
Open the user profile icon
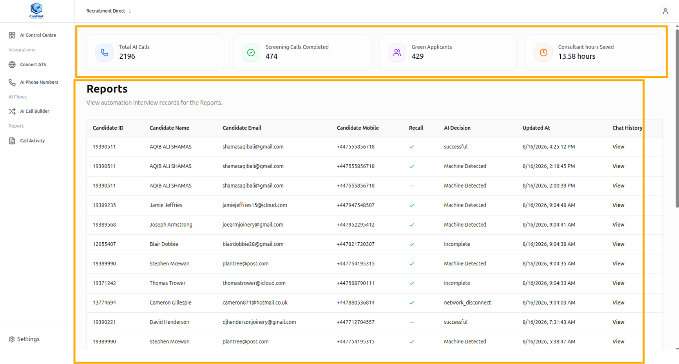665,11
